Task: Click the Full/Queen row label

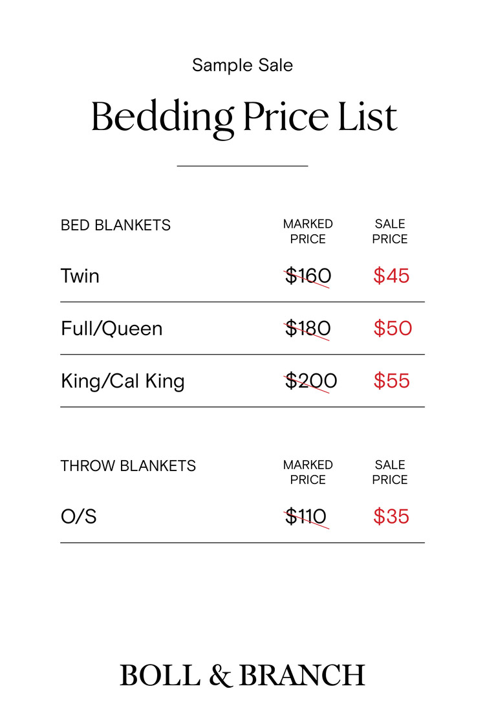Action: 112,329
